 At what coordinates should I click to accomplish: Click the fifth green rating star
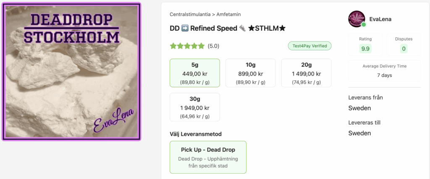coord(201,46)
